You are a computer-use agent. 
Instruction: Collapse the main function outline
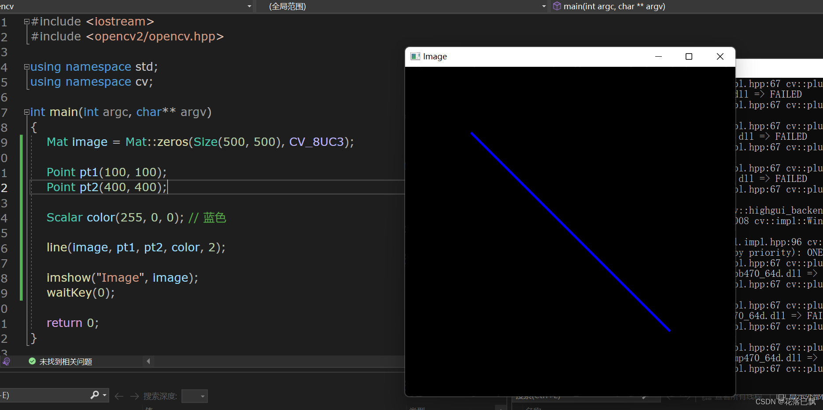tap(26, 112)
